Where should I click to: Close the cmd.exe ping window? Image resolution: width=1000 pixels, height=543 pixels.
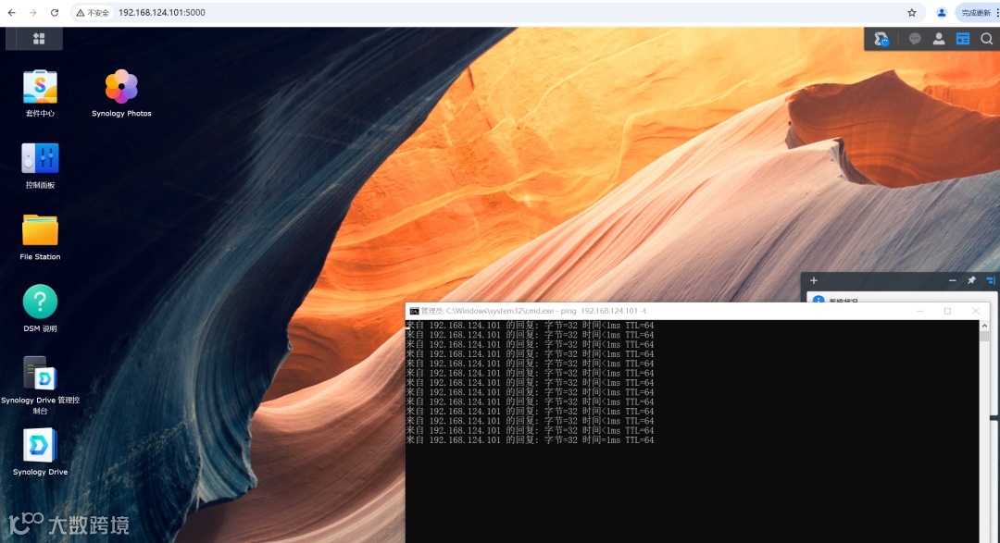pos(976,311)
